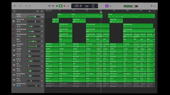Image resolution: width=170 pixels, height=95 pixels.
Task: Click the Cmin key signature
Action: click(x=93, y=7)
